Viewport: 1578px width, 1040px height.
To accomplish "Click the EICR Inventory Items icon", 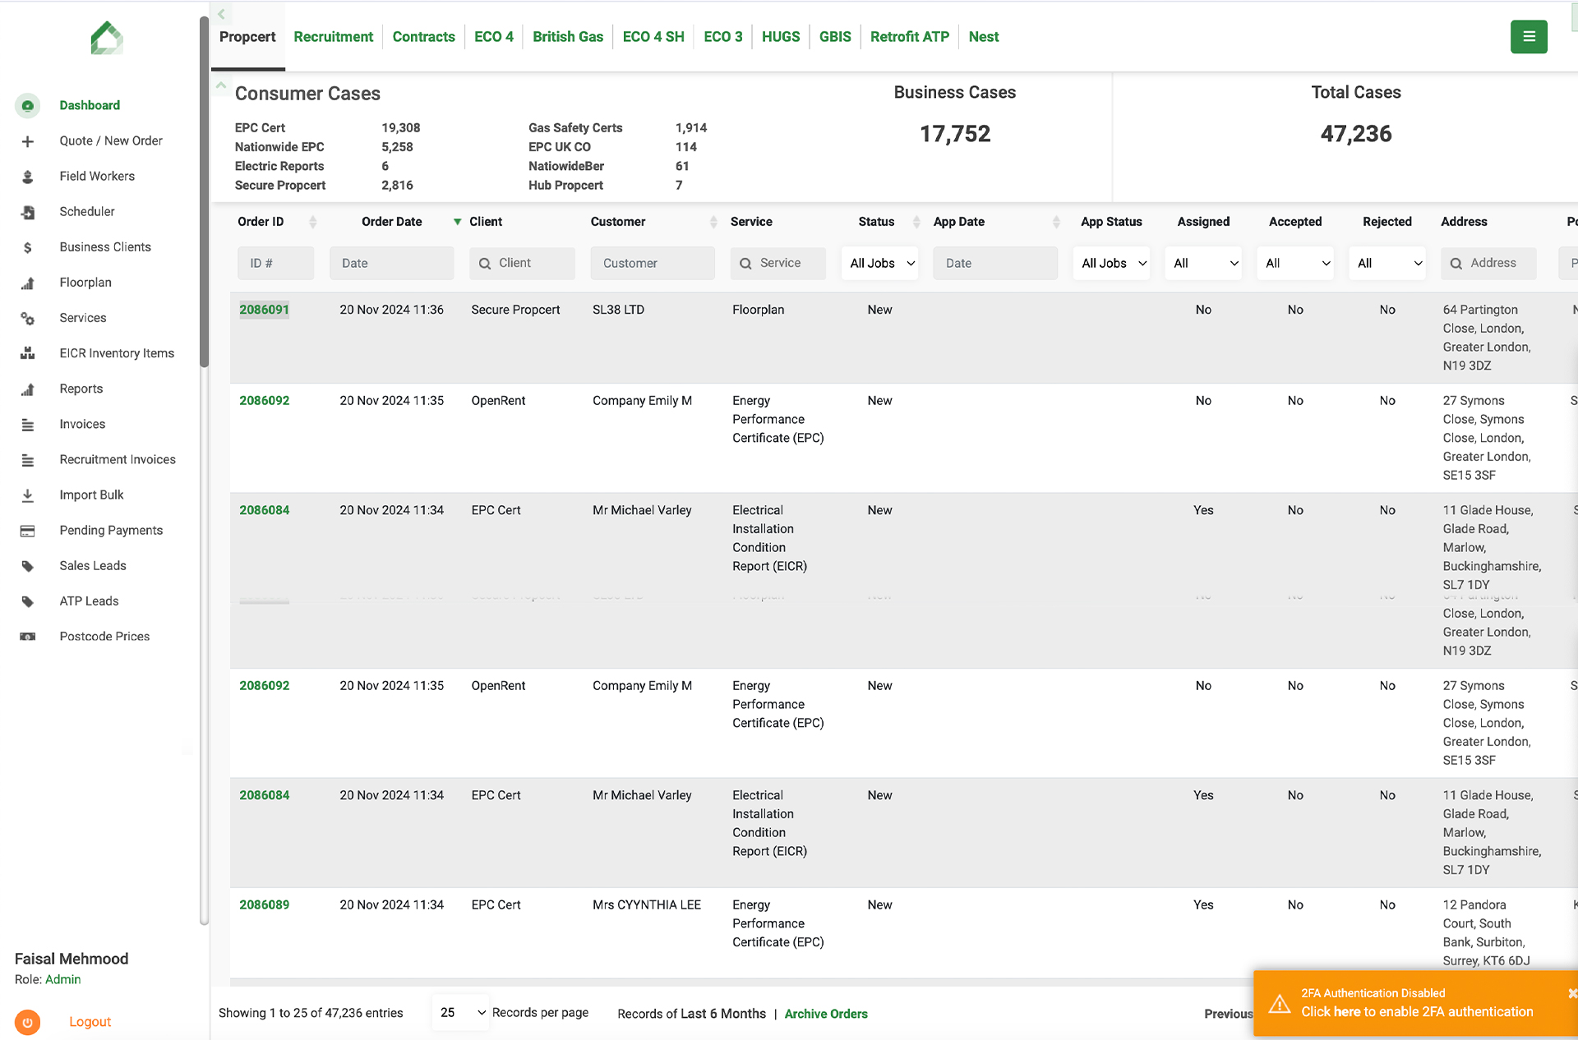I will [x=27, y=353].
